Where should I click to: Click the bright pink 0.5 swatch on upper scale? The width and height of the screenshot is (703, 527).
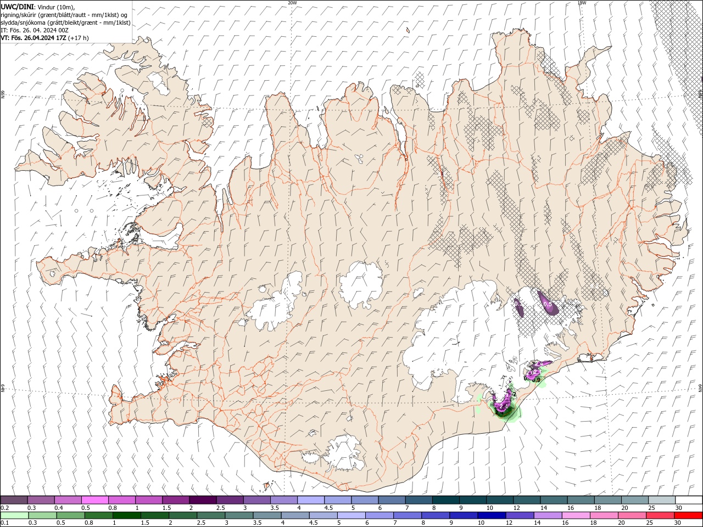(x=94, y=500)
